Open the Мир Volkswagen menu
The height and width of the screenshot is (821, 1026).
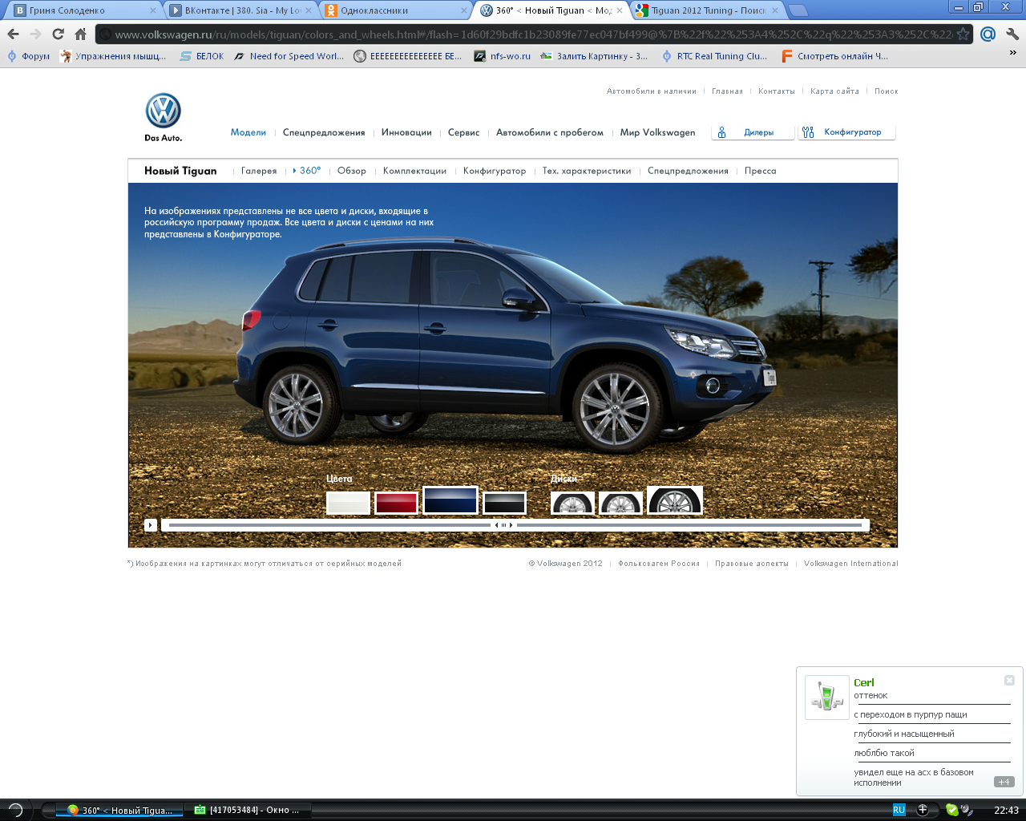657,132
